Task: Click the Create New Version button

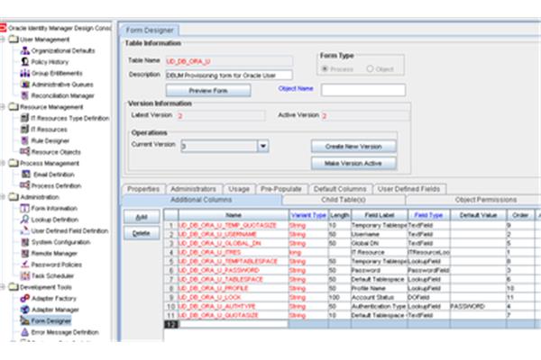Action: pos(353,147)
